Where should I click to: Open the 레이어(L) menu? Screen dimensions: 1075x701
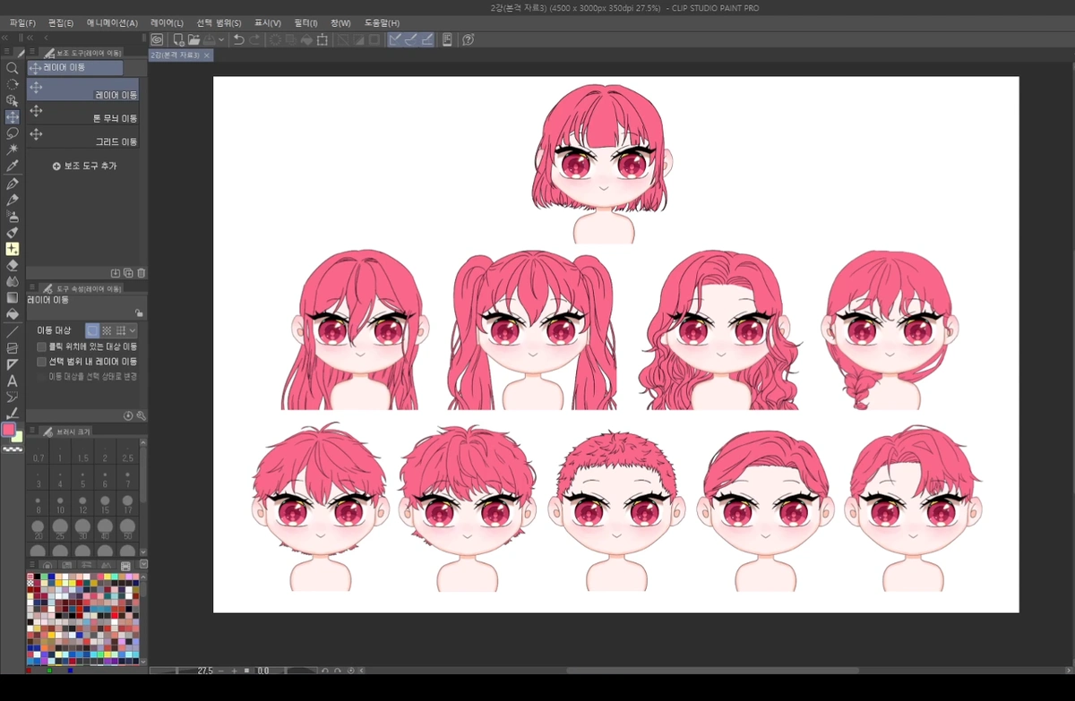167,22
